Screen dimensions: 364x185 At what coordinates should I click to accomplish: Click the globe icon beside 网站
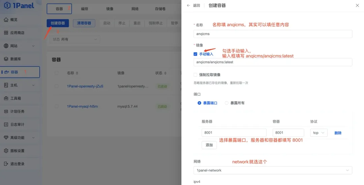[x=6, y=46]
